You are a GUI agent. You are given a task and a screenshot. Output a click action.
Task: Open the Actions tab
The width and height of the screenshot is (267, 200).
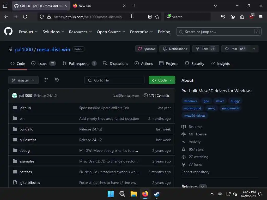(x=144, y=64)
